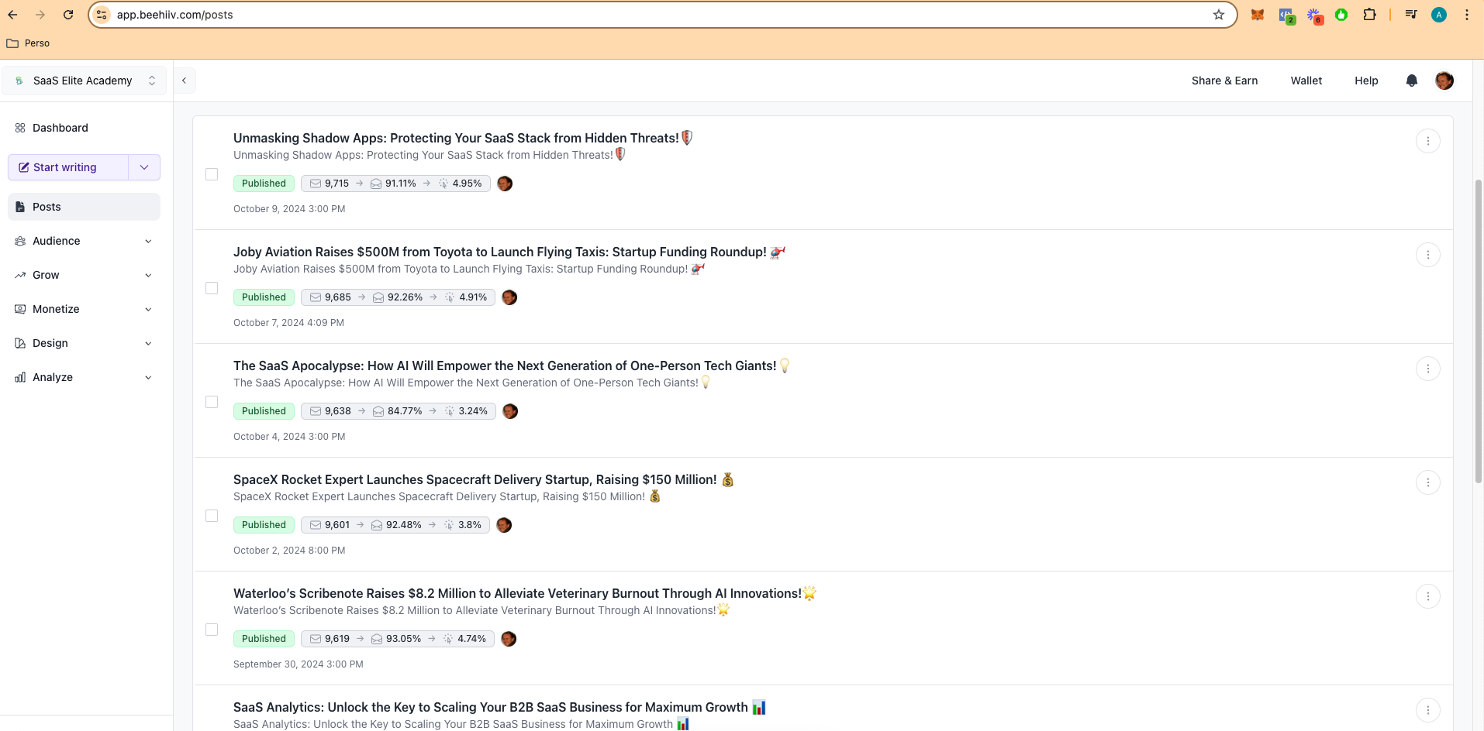Open the Joby Aviation Raises $500M post
The image size is (1484, 731).
click(509, 252)
